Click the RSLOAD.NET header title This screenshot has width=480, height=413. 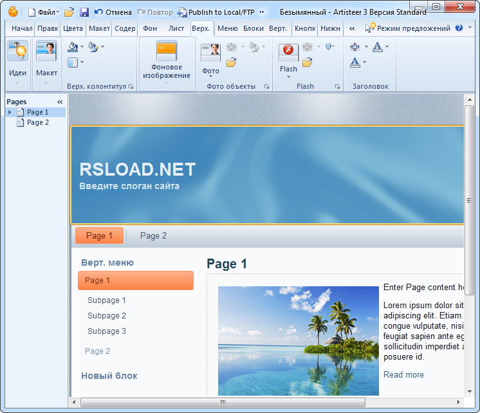[x=138, y=169]
